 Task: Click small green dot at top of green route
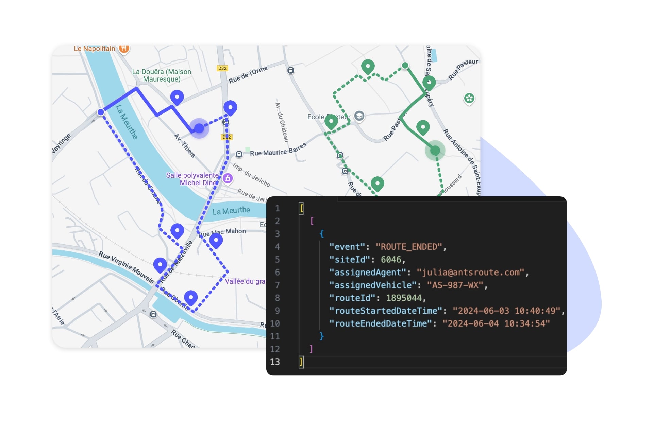pyautogui.click(x=405, y=65)
